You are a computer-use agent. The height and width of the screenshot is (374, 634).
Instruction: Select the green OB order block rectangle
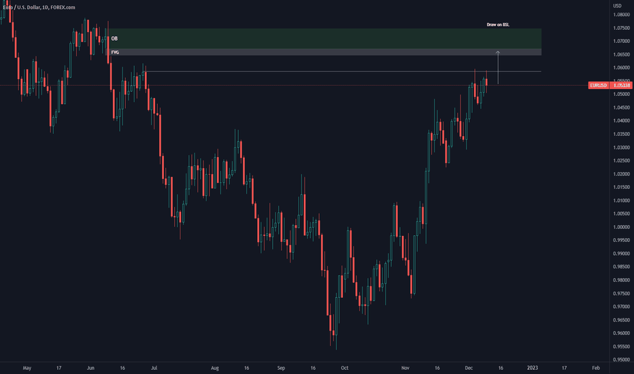click(x=324, y=38)
